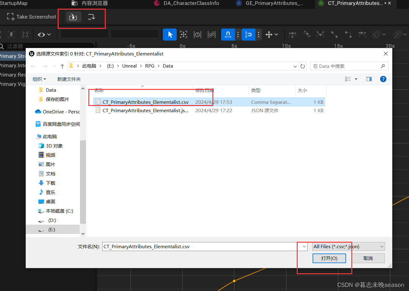Select the retime tool icon
409x291 pixels.
(x=198, y=34)
